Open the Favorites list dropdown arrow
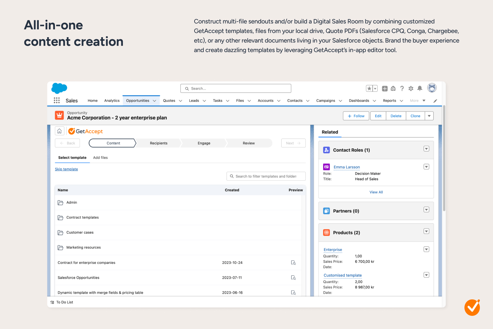 pyautogui.click(x=375, y=89)
